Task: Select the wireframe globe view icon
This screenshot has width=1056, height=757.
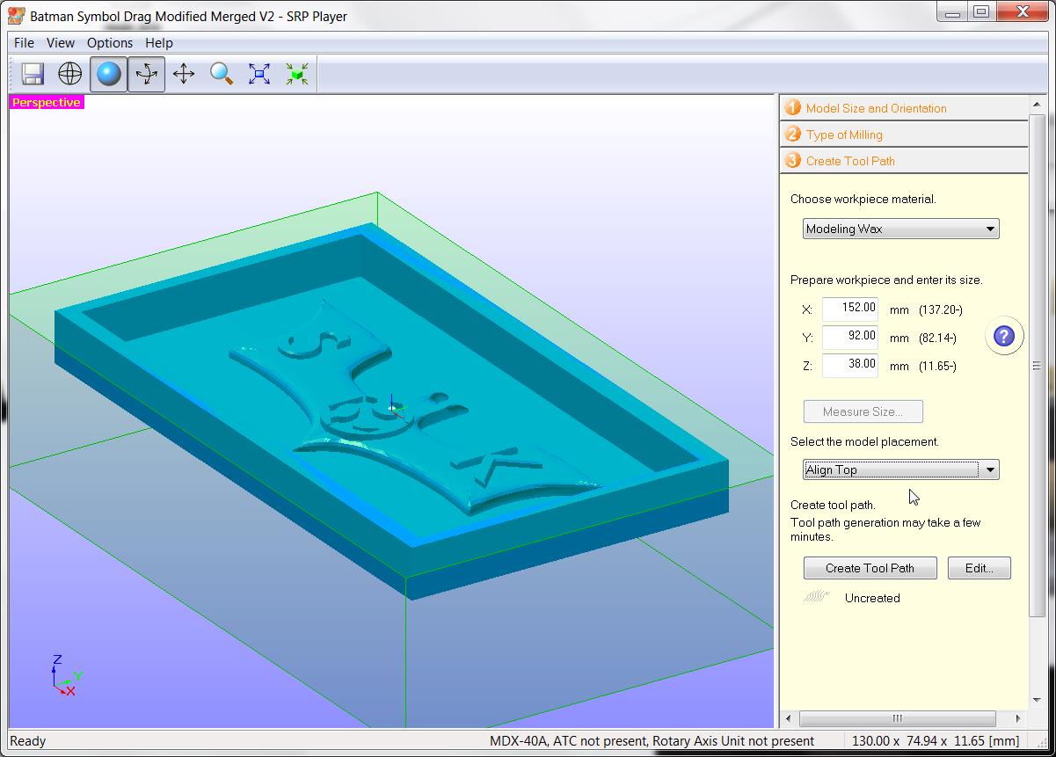Action: [70, 74]
